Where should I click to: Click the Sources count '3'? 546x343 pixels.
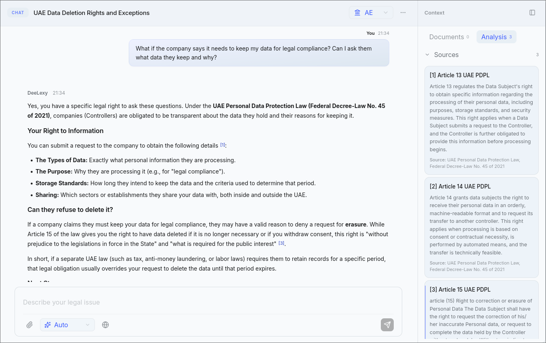537,55
